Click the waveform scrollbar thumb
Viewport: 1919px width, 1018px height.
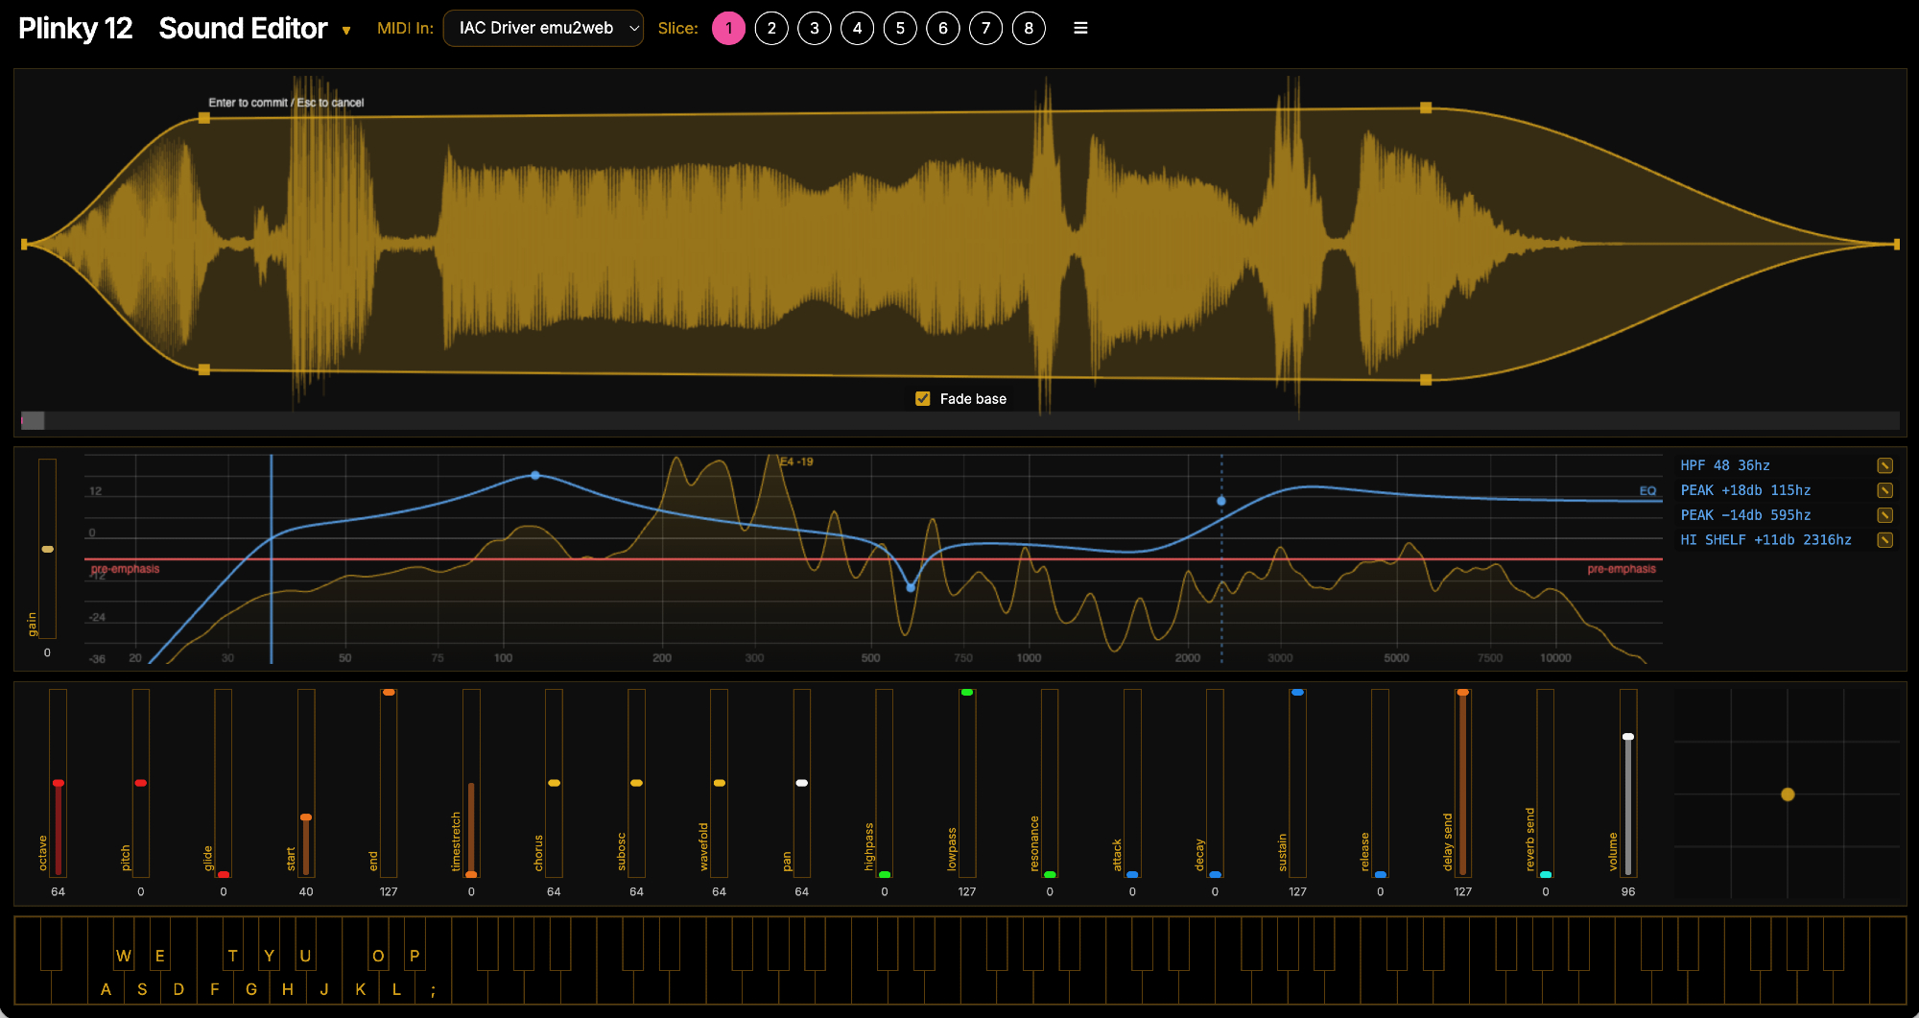(33, 420)
